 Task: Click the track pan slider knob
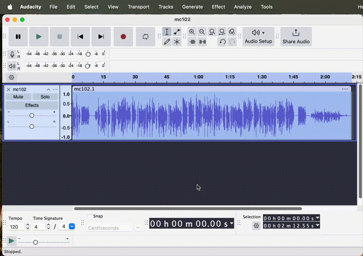click(32, 127)
